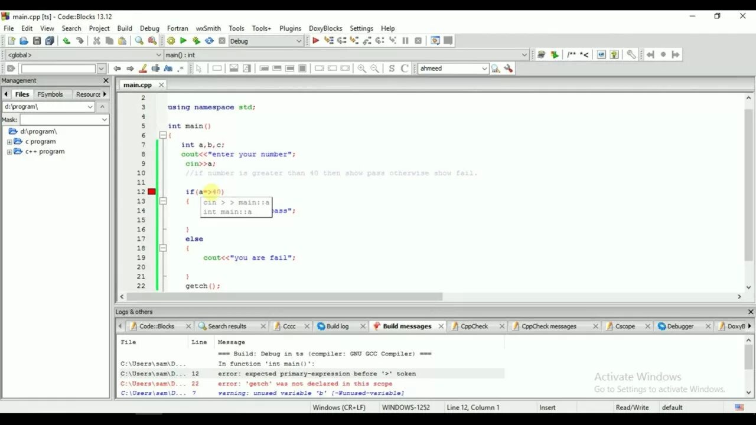Open the wxSmith menu
The image size is (756, 425).
208,28
